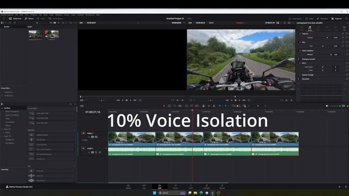Select Video Transitions in Toolbox
This screenshot has width=349, height=196.
coord(12,112)
